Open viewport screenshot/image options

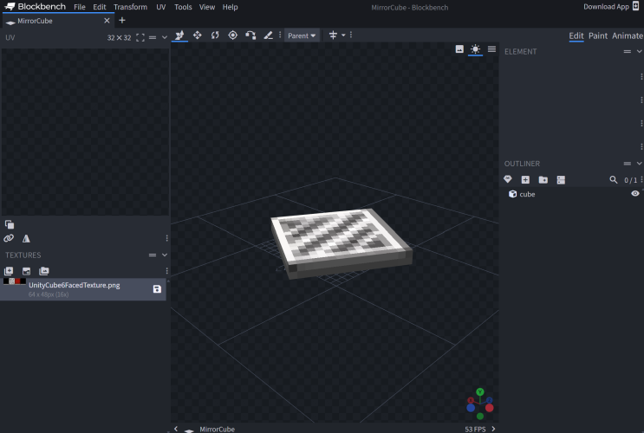(459, 49)
